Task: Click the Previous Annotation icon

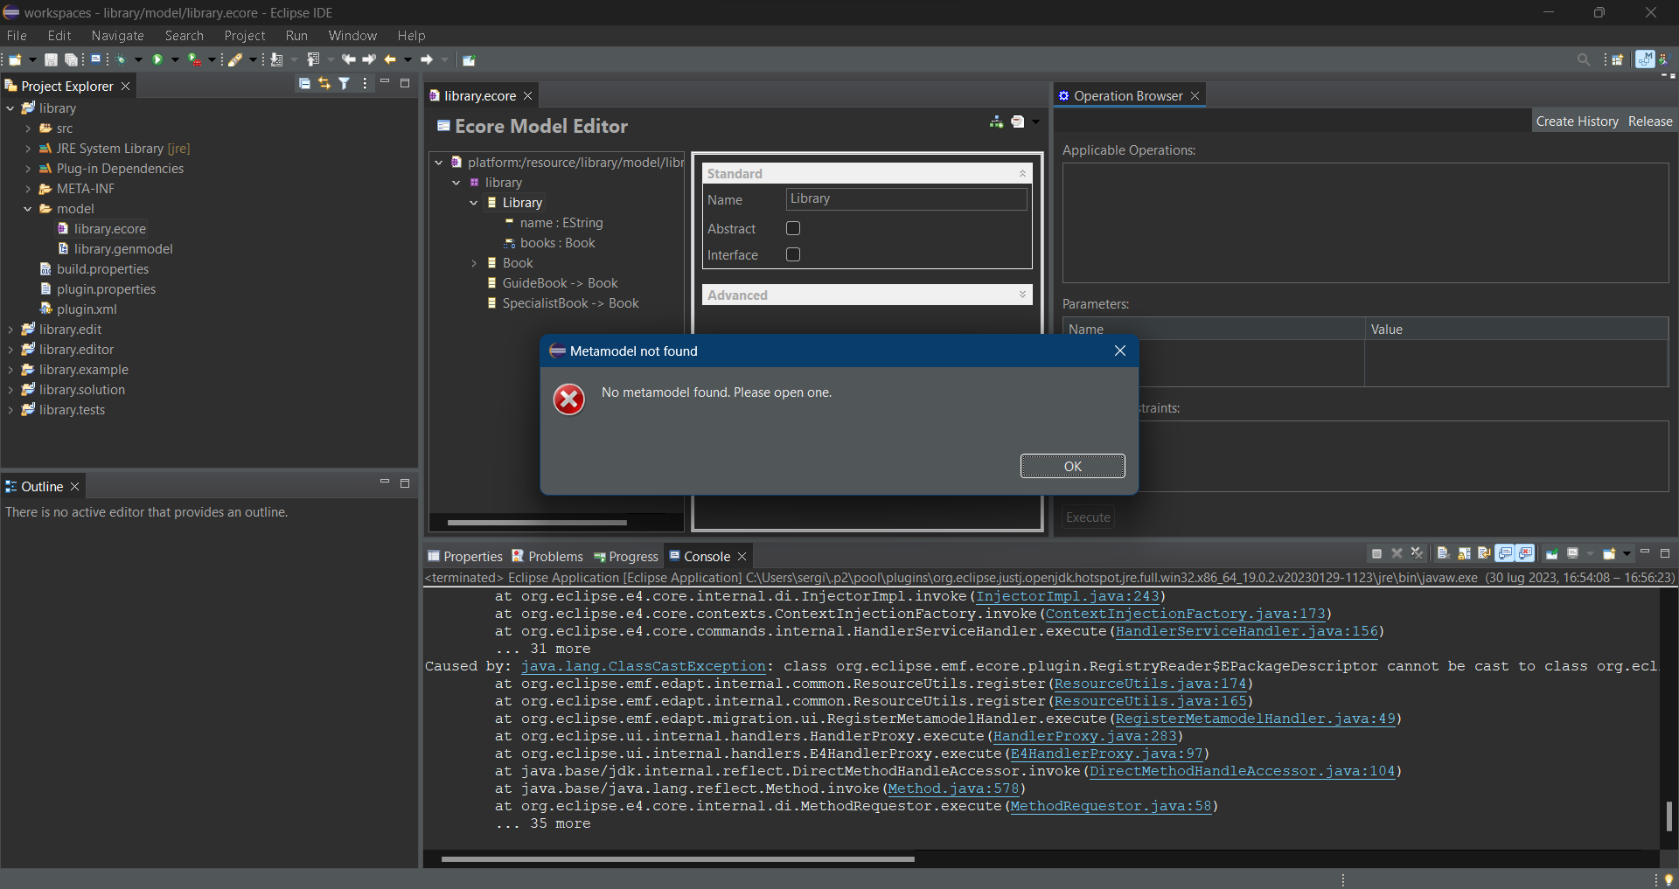Action: [313, 59]
